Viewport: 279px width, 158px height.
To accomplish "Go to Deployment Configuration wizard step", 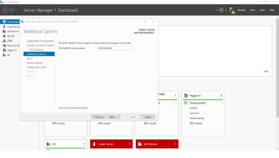I will pyautogui.click(x=40, y=41).
